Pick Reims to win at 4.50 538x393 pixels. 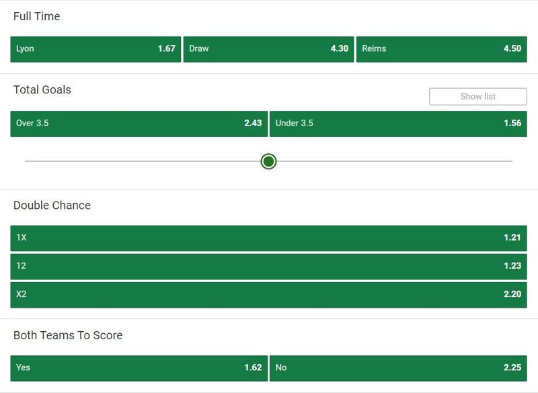pyautogui.click(x=442, y=49)
